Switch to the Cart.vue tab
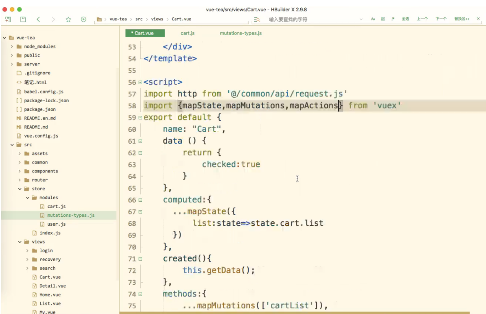The image size is (486, 314). [145, 33]
